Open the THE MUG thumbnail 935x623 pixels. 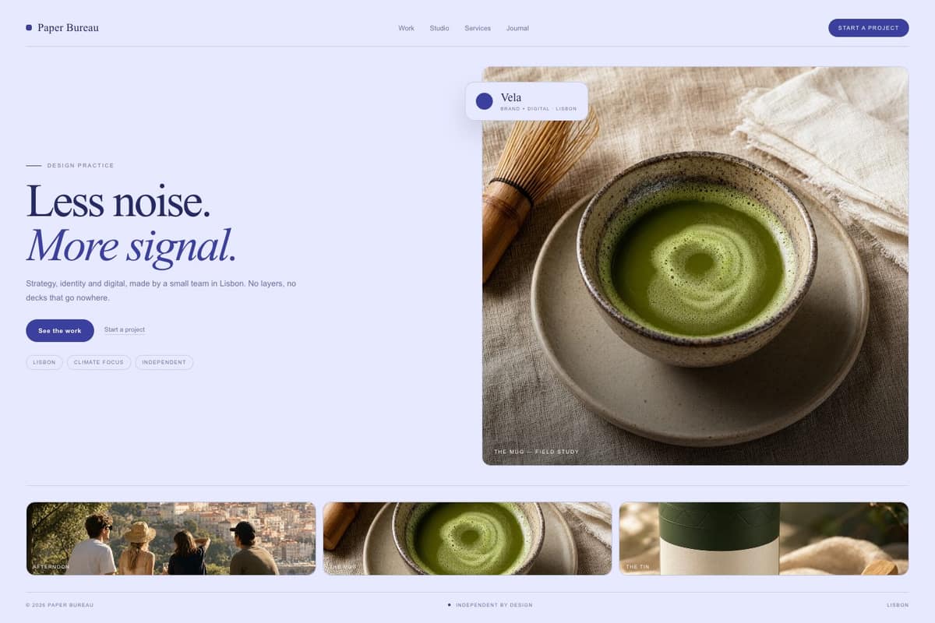click(x=467, y=538)
